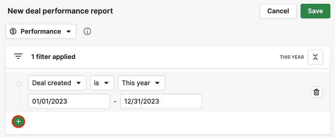Open the 'is' operator dropdown

point(102,83)
